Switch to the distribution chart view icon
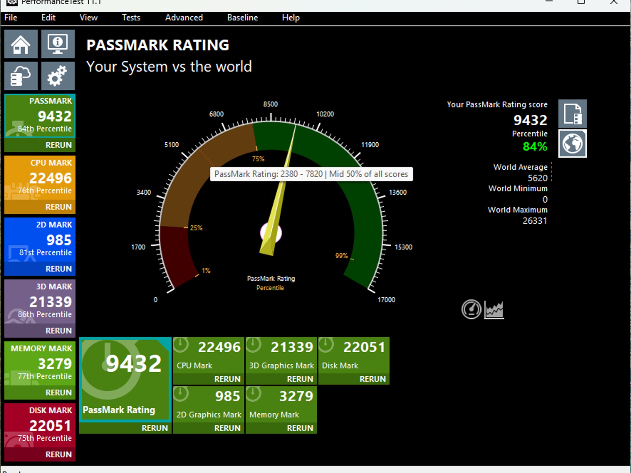Screen dimensions: 631x473 pyautogui.click(x=494, y=309)
